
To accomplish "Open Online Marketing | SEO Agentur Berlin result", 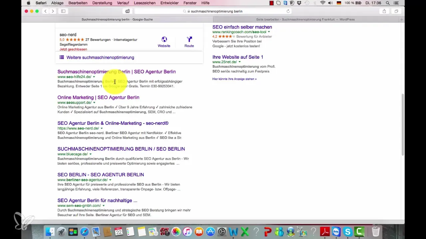I will (98, 97).
